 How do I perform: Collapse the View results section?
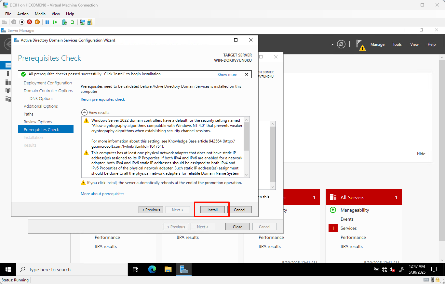[x=84, y=112]
